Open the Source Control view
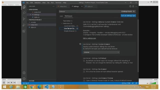Image resolution: width=160 pixels, height=90 pixels. coord(24,19)
